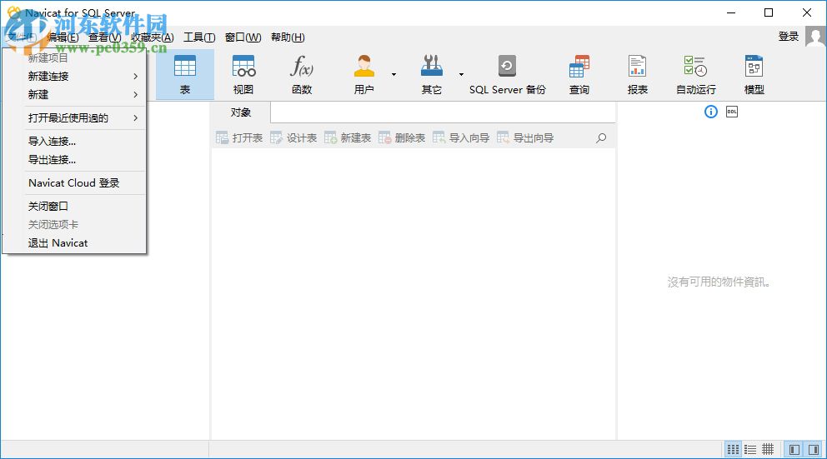
Task: Click the Login (登录) link
Action: coord(789,37)
